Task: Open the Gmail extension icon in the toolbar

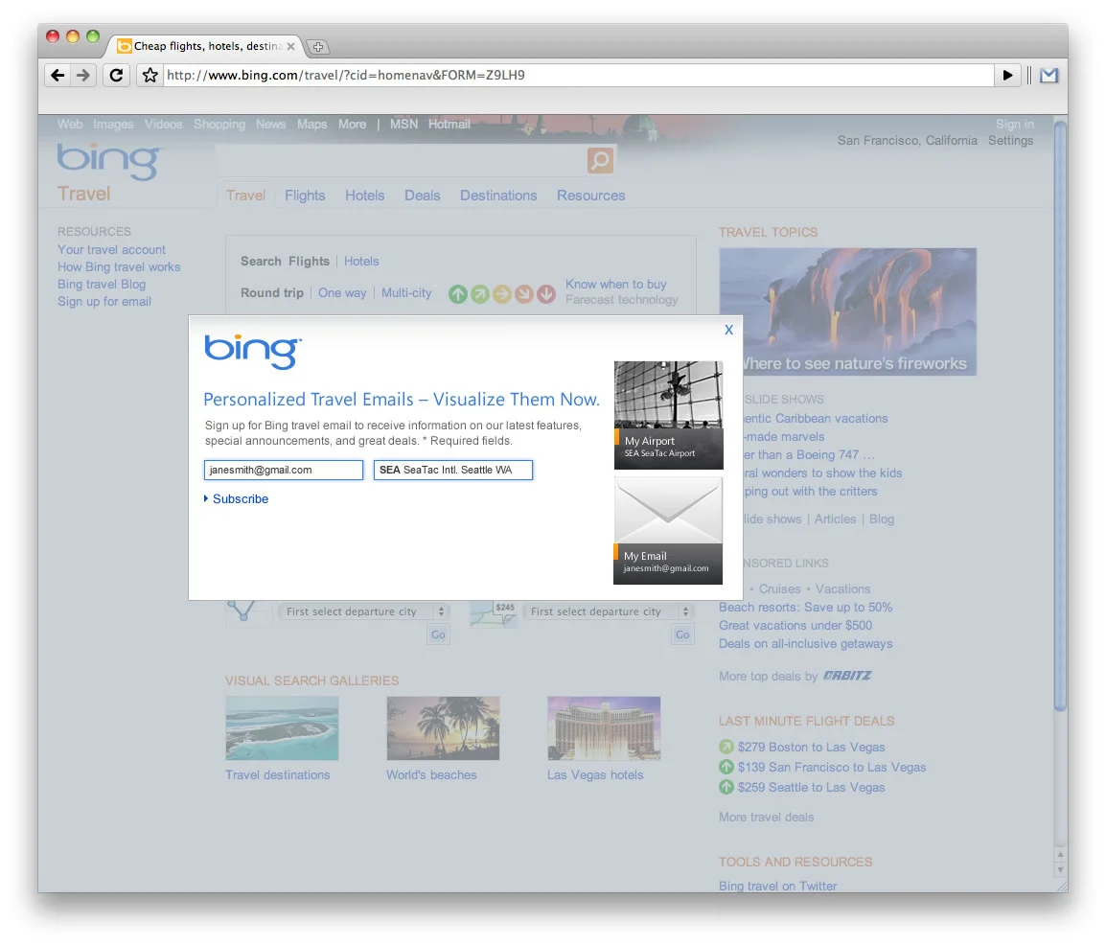Action: click(1048, 75)
